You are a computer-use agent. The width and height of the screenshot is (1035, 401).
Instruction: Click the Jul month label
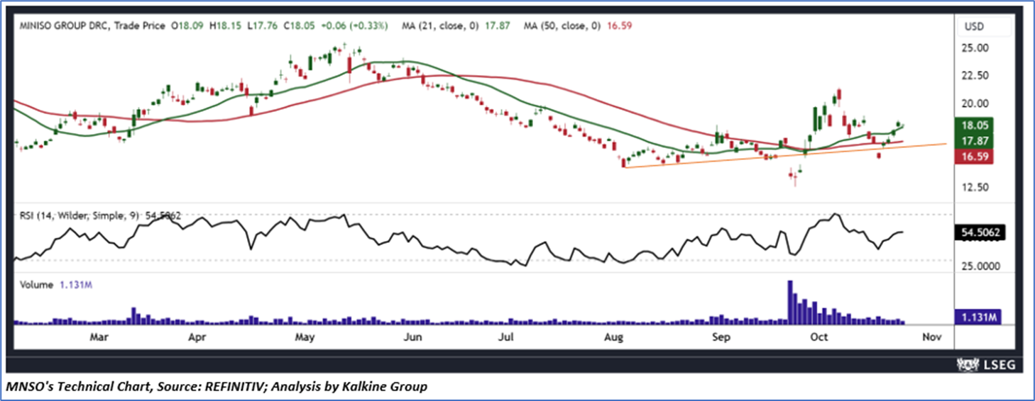coord(506,337)
